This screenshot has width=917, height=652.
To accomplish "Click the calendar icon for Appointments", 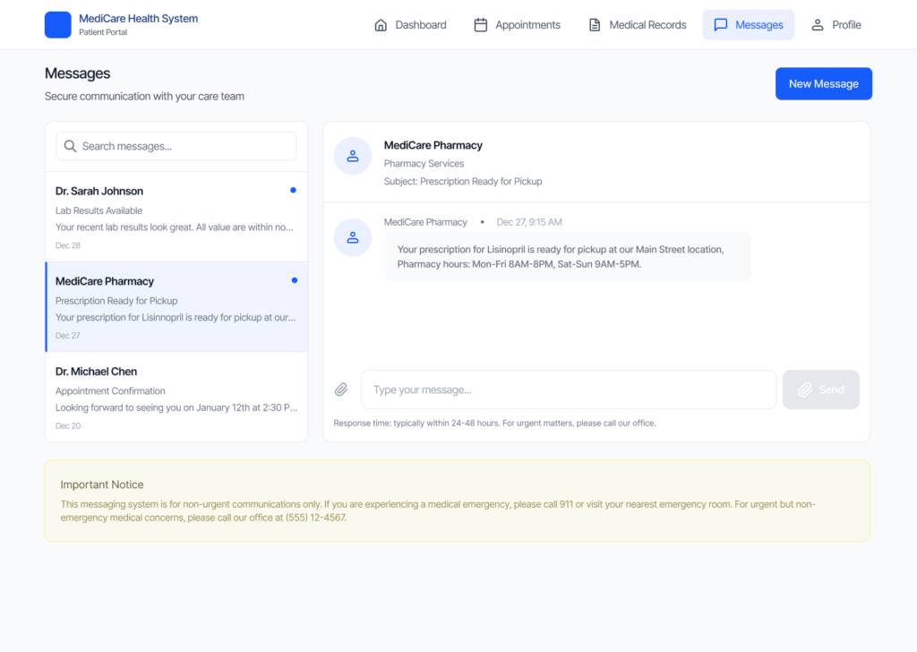I will 481,25.
